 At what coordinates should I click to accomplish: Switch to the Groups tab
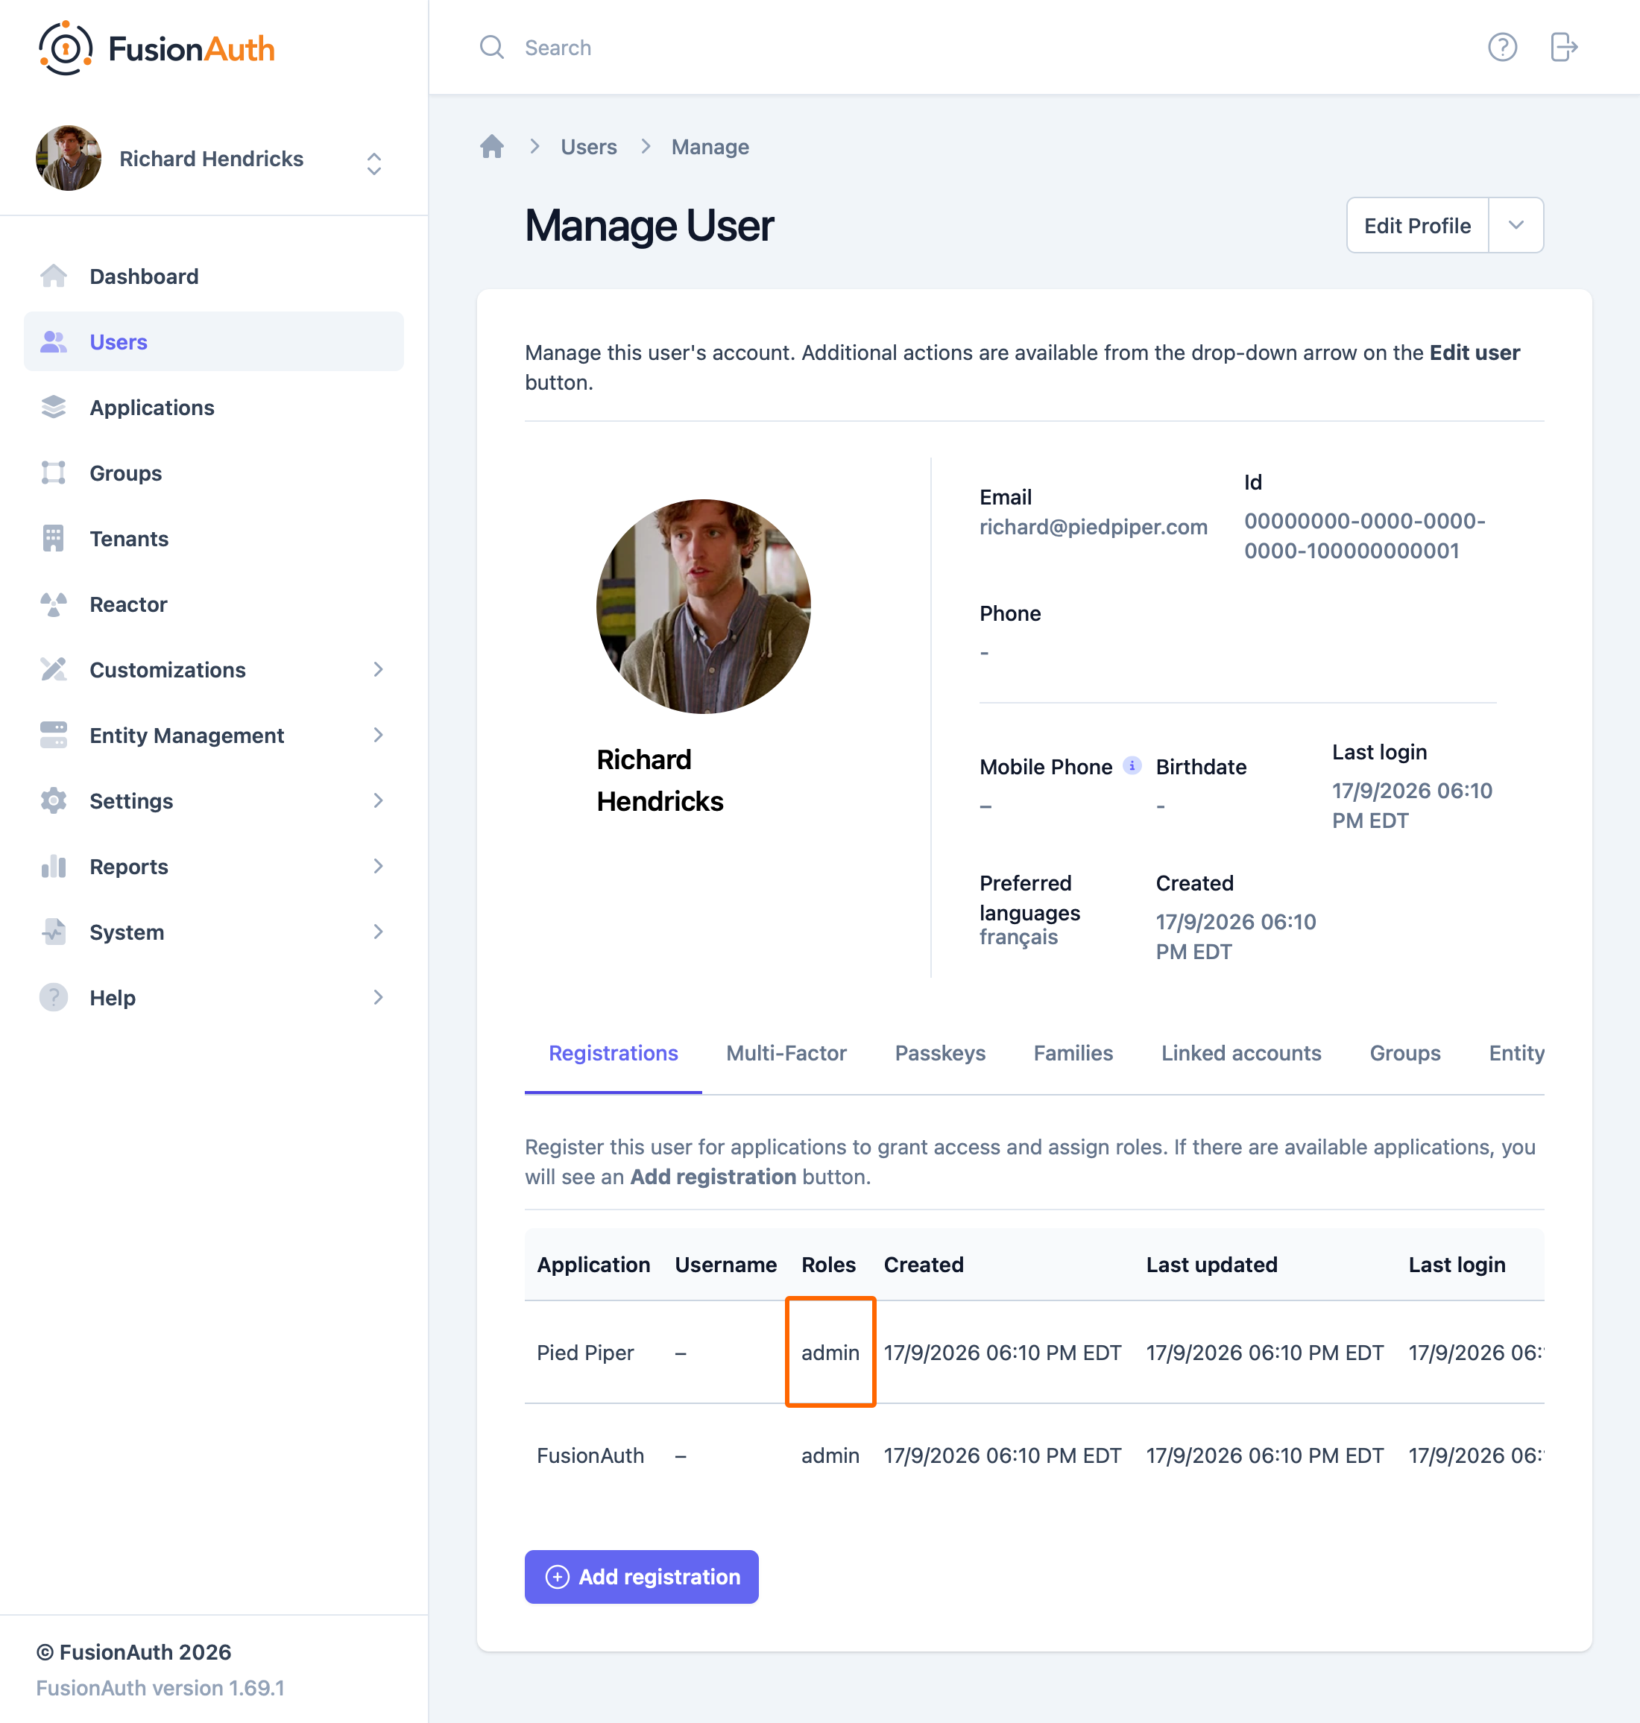[x=1405, y=1053]
